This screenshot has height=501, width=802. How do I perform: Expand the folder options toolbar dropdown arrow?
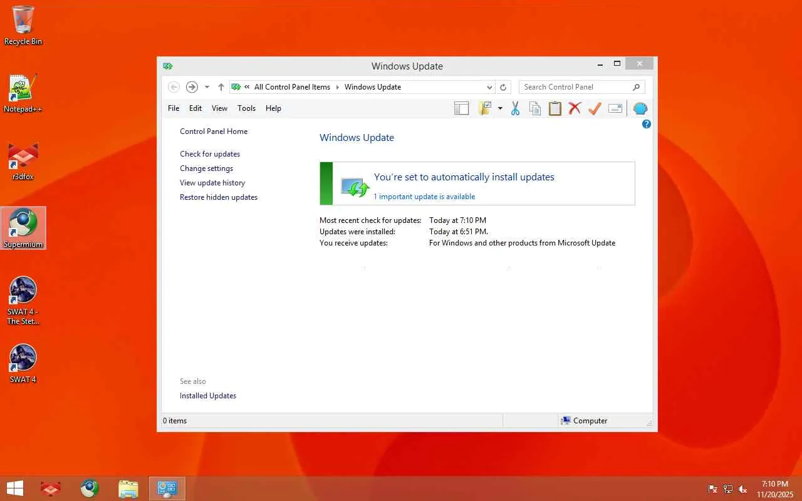(x=500, y=108)
